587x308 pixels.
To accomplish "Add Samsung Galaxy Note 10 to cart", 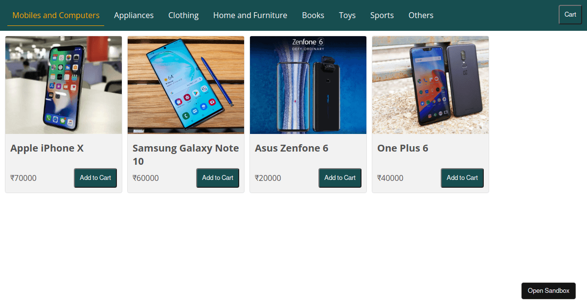I will coord(218,178).
